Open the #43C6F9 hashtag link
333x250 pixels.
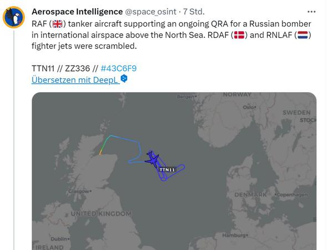point(119,68)
